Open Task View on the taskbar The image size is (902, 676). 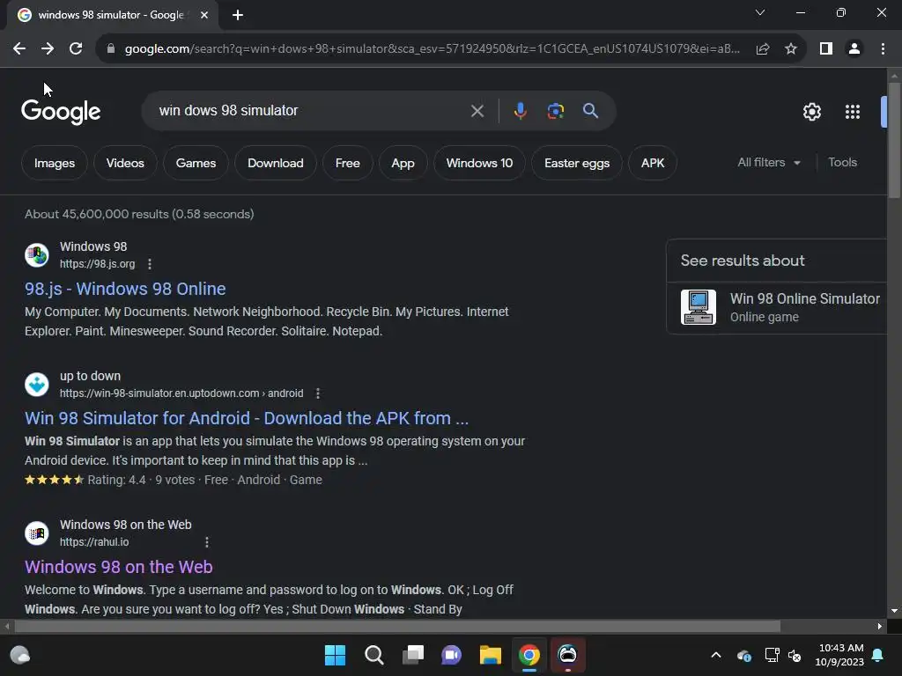coord(413,655)
